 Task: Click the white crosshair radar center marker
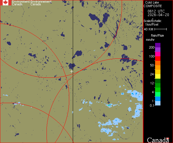(x=72, y=71)
